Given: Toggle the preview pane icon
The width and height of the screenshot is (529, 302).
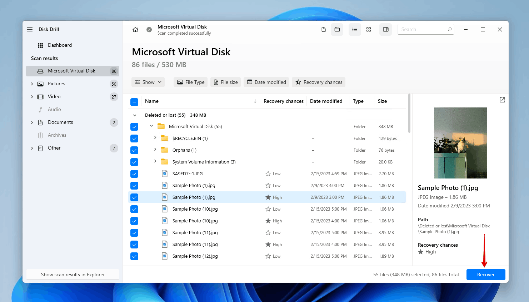Looking at the screenshot, I should coord(386,30).
